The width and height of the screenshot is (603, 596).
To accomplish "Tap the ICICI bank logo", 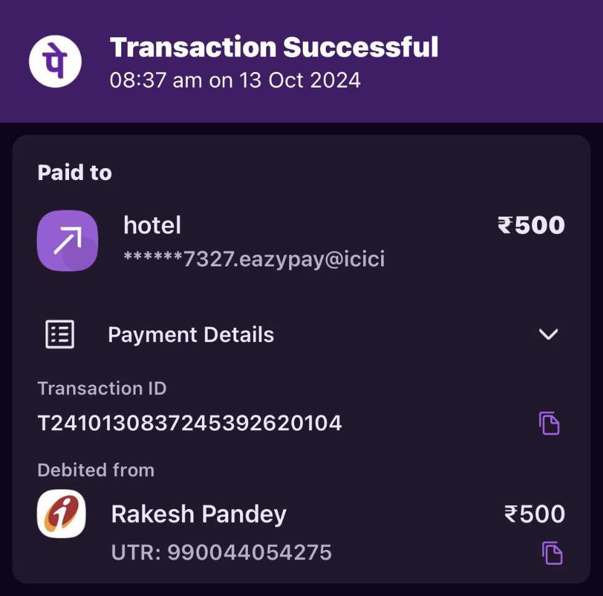I will 61,514.
